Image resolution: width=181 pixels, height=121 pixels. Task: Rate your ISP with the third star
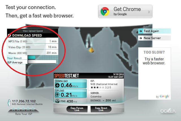(x=23, y=109)
